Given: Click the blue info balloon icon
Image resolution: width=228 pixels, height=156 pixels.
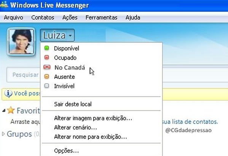Looking at the screenshot, I should click(x=8, y=93).
